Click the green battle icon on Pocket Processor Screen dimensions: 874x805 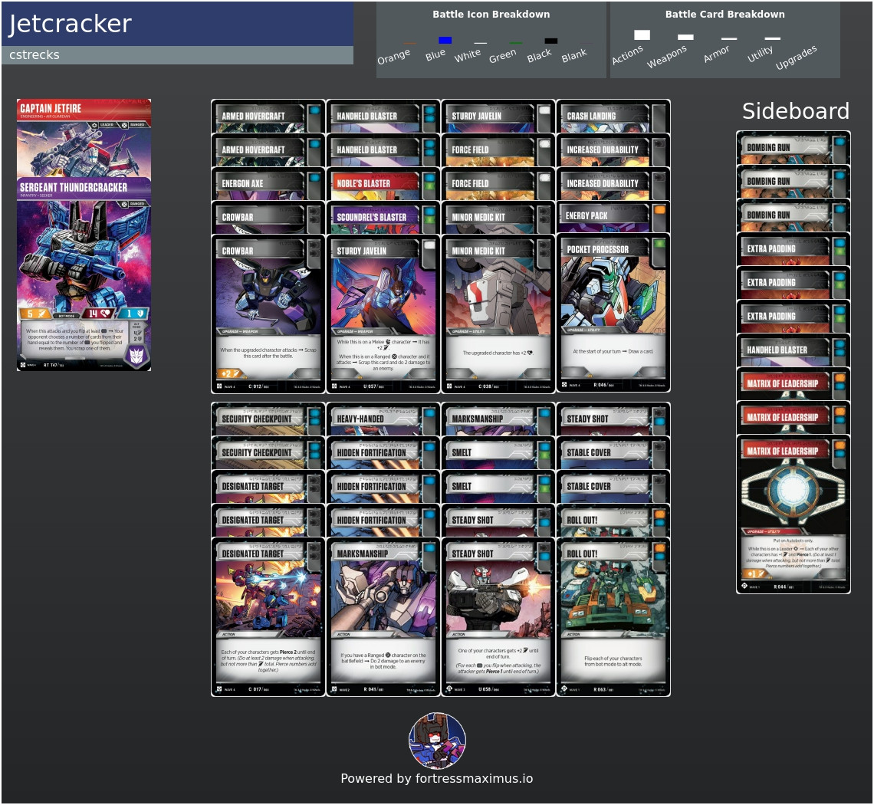[659, 244]
